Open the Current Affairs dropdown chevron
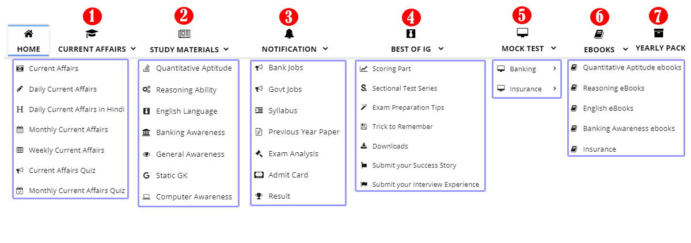Viewport: 691px width, 243px height. (x=133, y=49)
